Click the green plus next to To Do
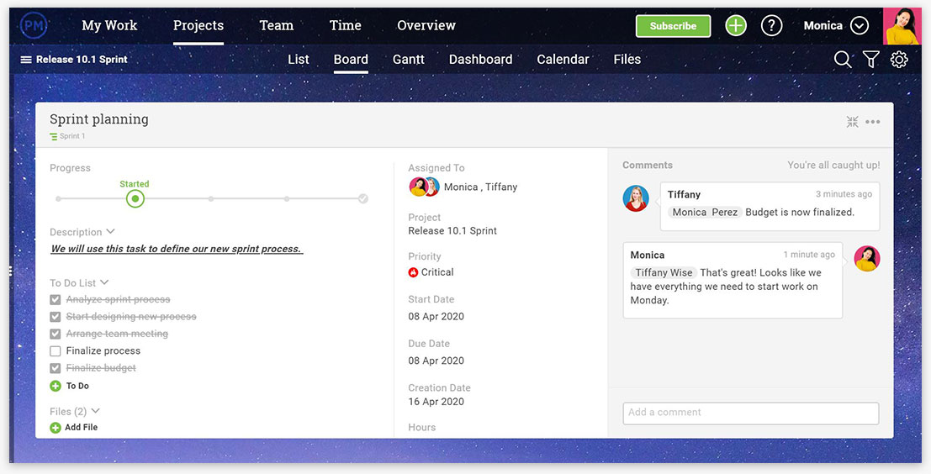 pos(56,386)
